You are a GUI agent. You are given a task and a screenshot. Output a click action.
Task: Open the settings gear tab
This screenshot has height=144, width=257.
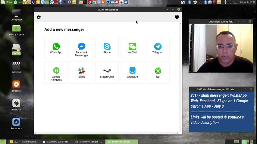(39, 17)
